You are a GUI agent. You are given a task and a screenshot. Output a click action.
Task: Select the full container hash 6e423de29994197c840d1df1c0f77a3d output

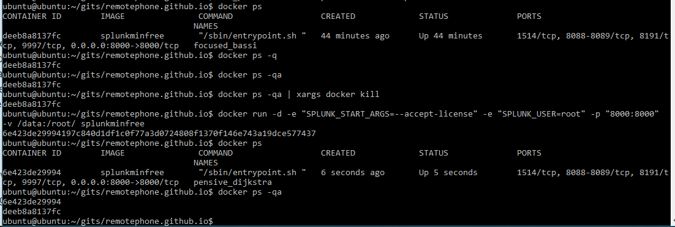click(159, 134)
